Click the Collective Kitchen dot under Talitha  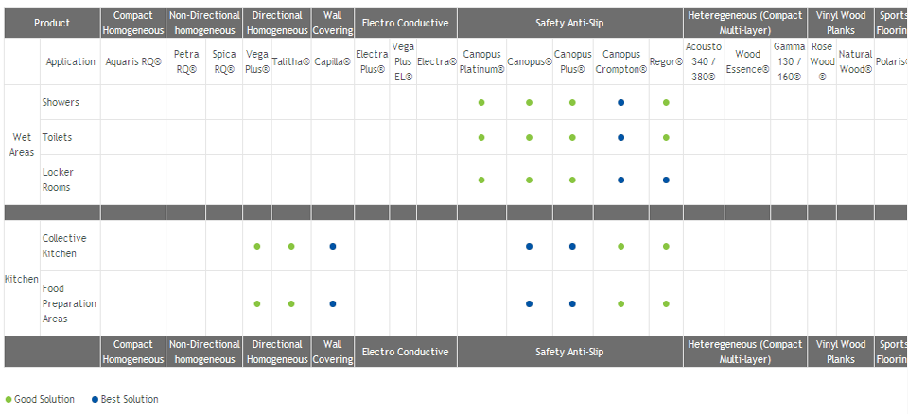291,246
